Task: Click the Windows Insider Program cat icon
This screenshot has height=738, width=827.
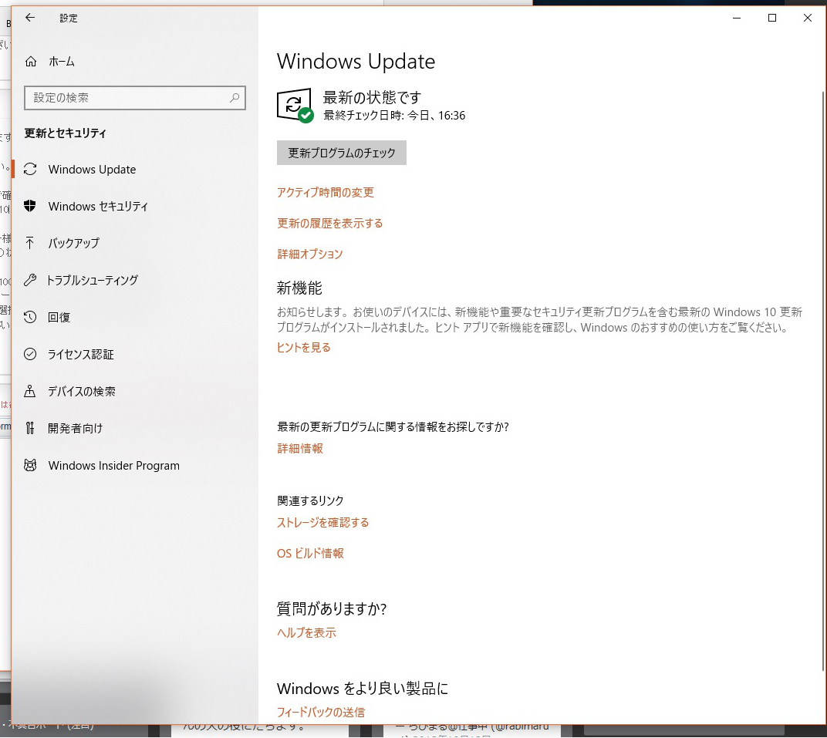Action: [x=30, y=466]
